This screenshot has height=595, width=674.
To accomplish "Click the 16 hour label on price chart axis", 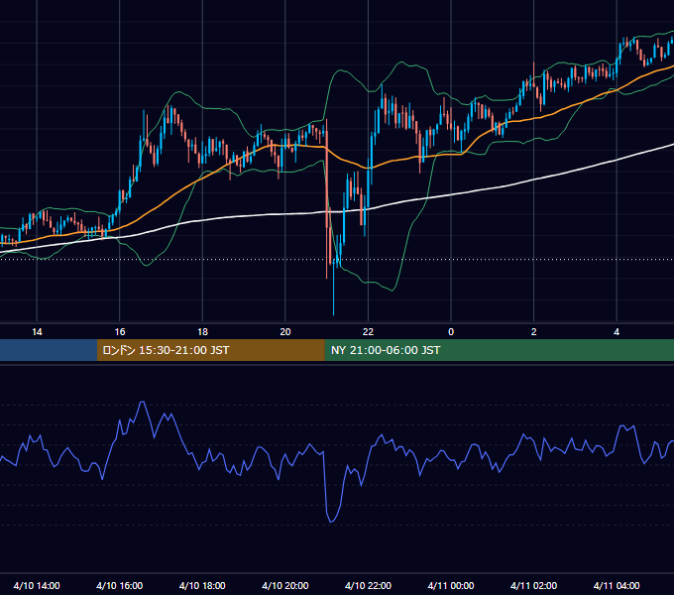I will (x=120, y=332).
